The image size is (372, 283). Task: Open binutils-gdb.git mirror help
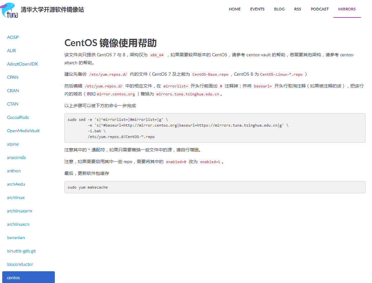pos(21,251)
